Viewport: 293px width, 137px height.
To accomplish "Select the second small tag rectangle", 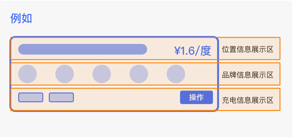I will 61,97.
